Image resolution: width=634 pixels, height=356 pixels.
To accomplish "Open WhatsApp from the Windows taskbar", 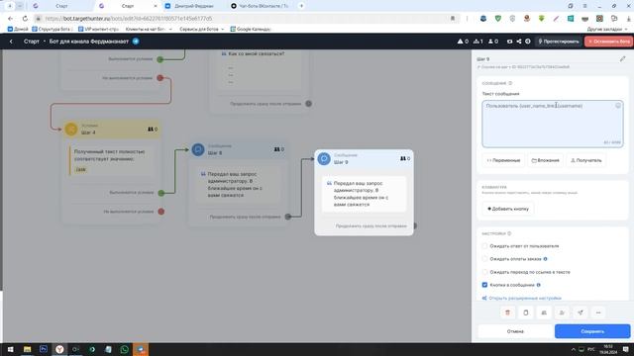I will point(125,349).
